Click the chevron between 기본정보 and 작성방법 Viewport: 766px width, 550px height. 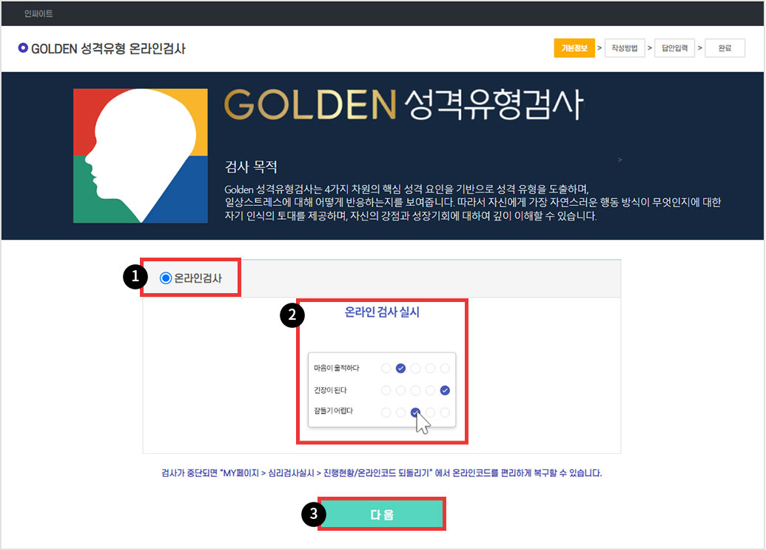(x=599, y=47)
